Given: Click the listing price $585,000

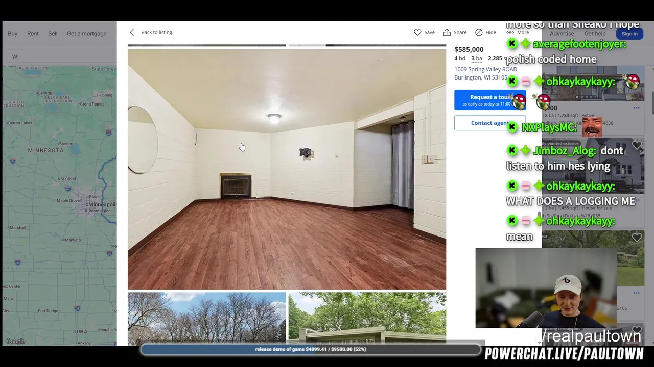Looking at the screenshot, I should click(469, 49).
